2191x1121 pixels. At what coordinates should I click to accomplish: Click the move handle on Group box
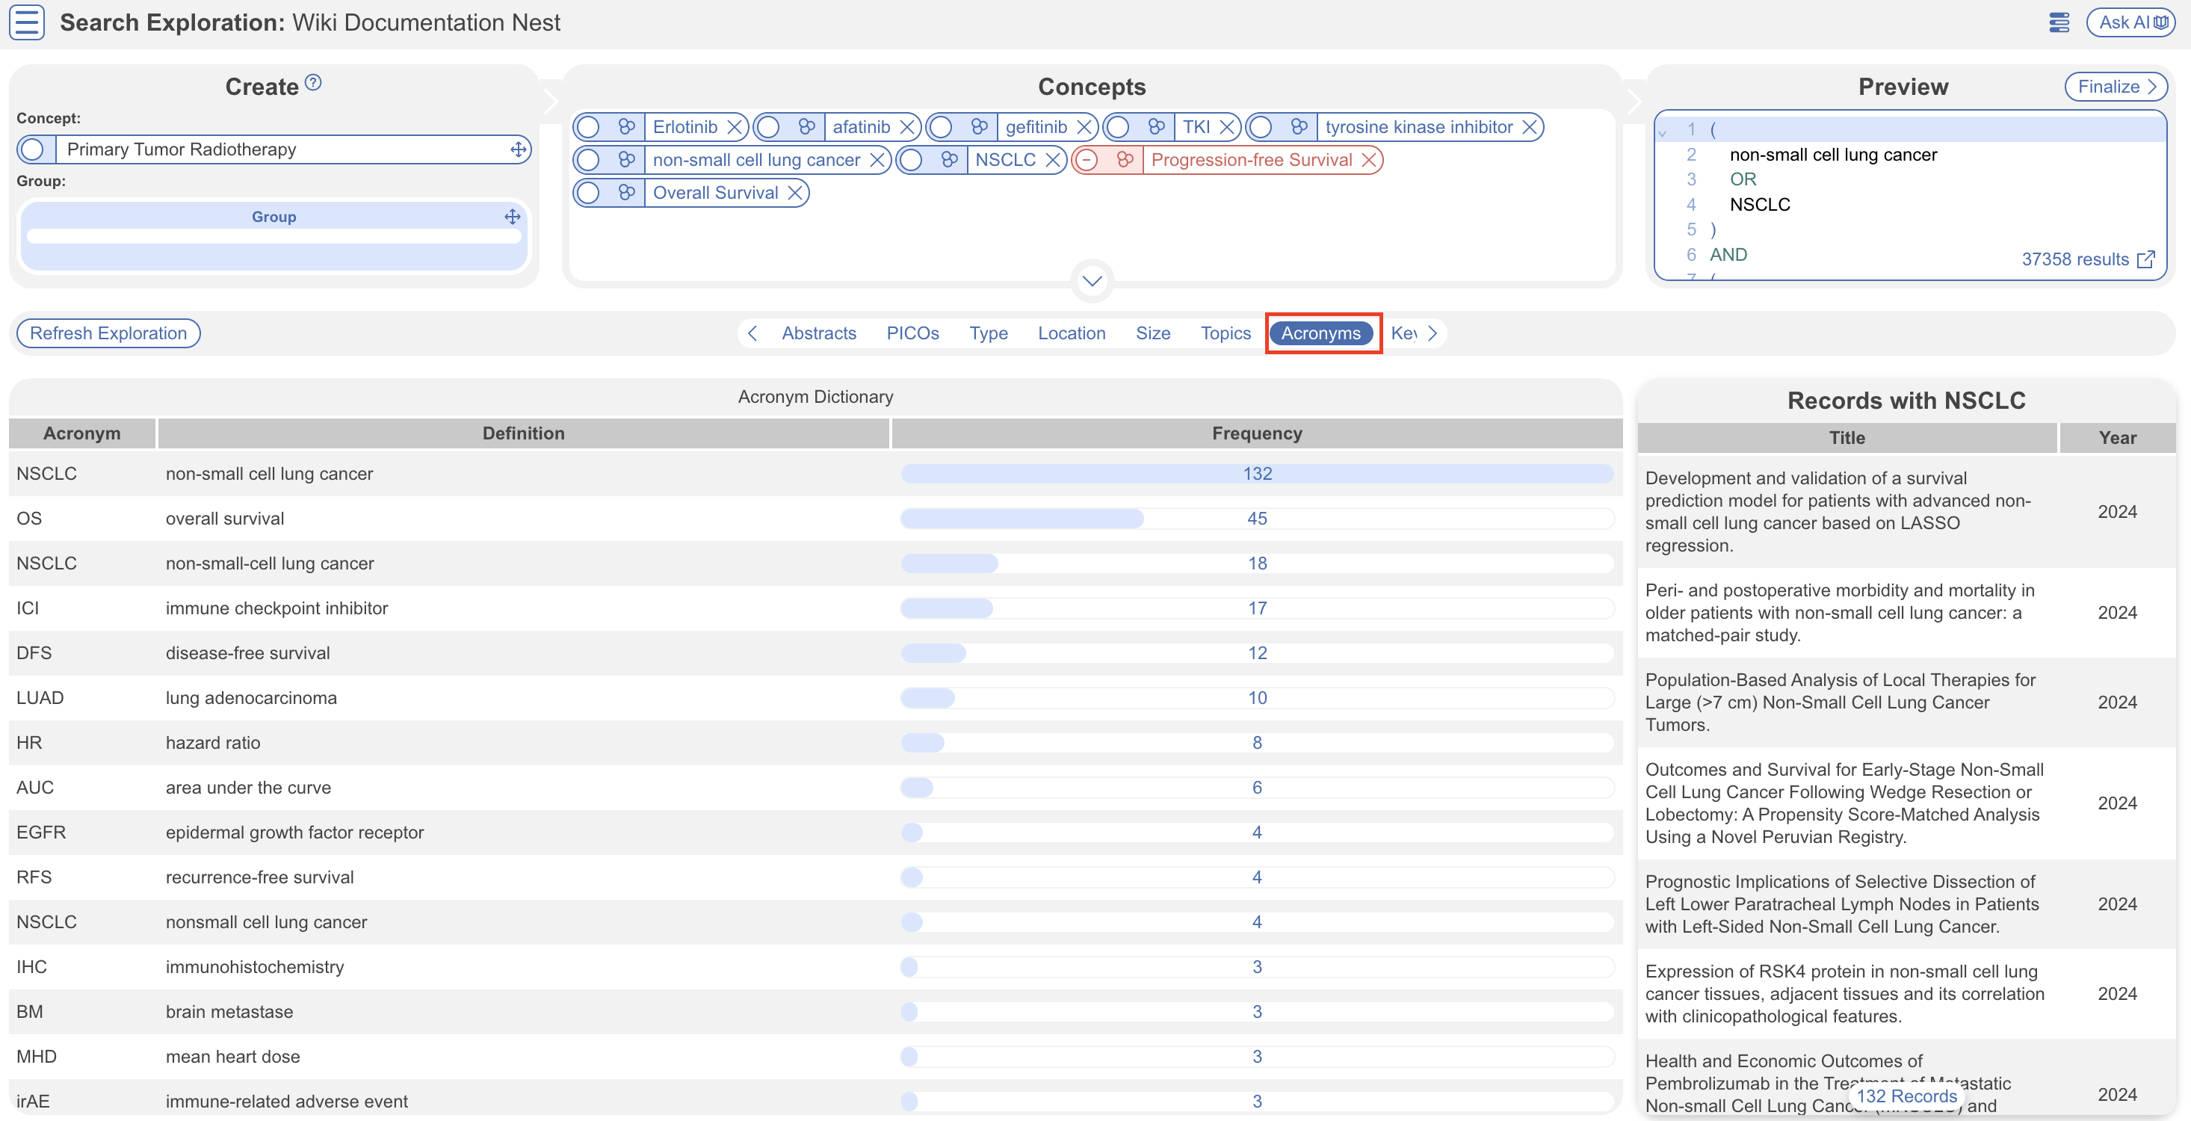[x=512, y=217]
